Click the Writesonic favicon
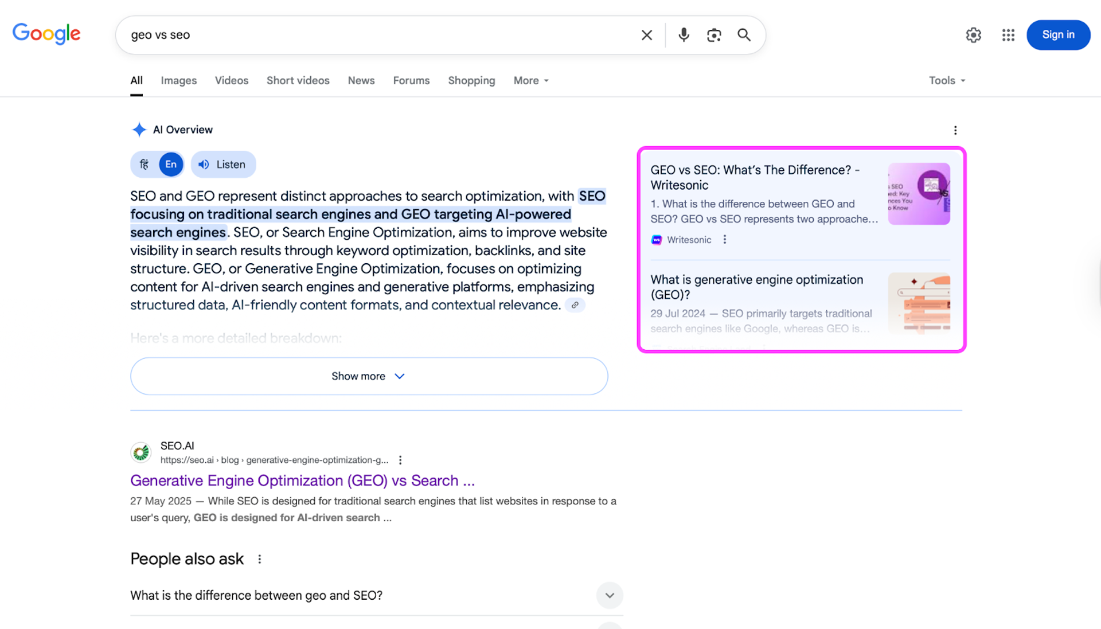This screenshot has width=1101, height=629. click(x=657, y=240)
